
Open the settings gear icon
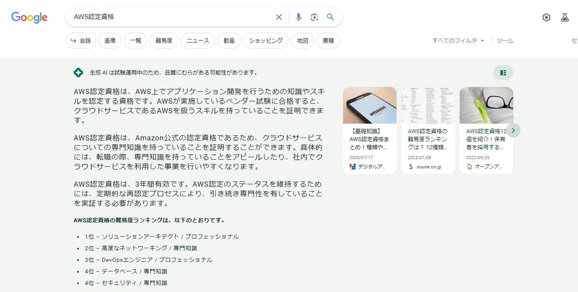point(546,17)
